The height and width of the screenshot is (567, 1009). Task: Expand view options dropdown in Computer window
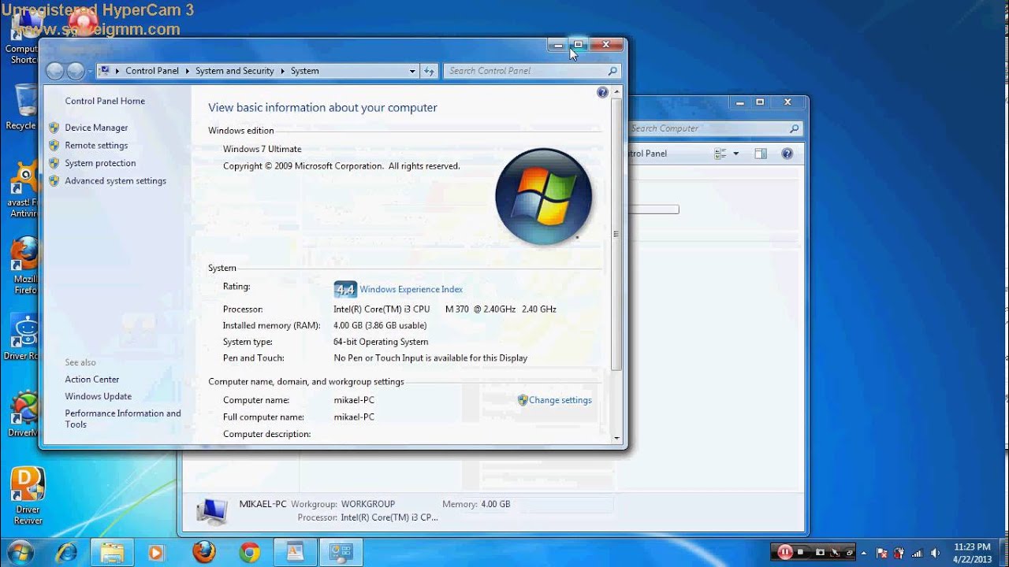tap(736, 154)
